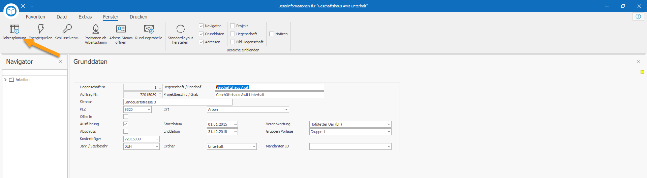Restore Standardlayout herstellen
Screen dimensions: 647x178
180,34
